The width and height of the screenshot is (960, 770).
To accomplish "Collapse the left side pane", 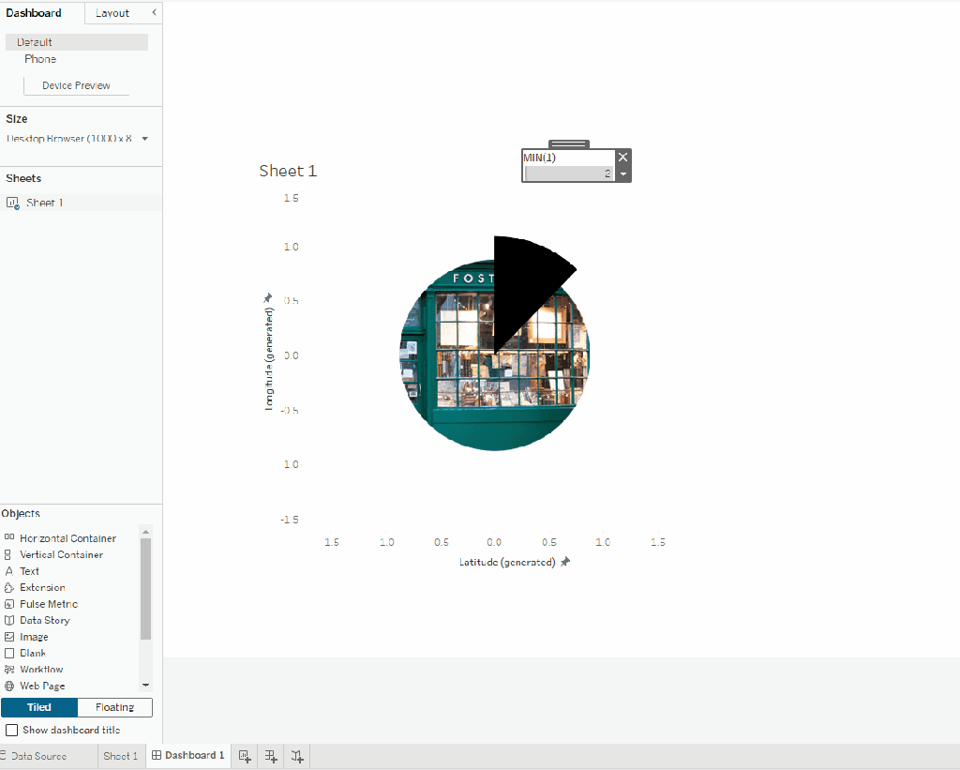I will (x=154, y=12).
